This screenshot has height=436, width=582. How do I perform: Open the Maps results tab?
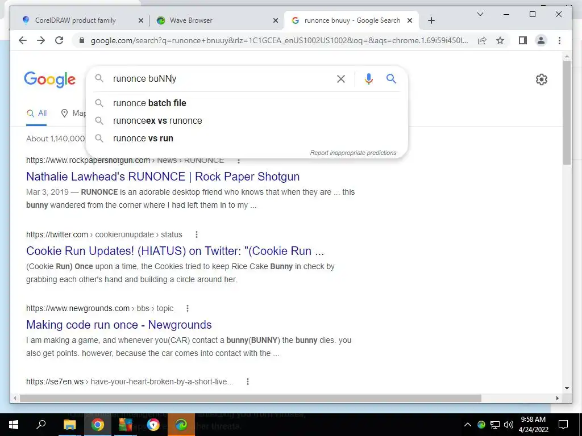tap(73, 114)
